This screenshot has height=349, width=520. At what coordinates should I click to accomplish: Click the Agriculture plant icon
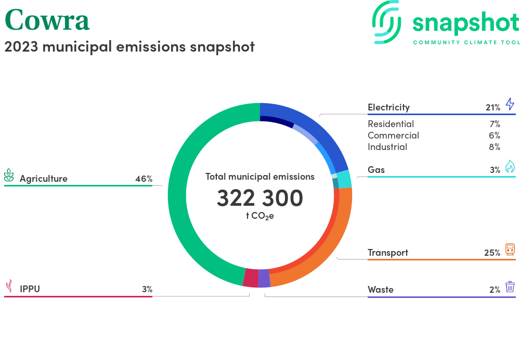(9, 176)
